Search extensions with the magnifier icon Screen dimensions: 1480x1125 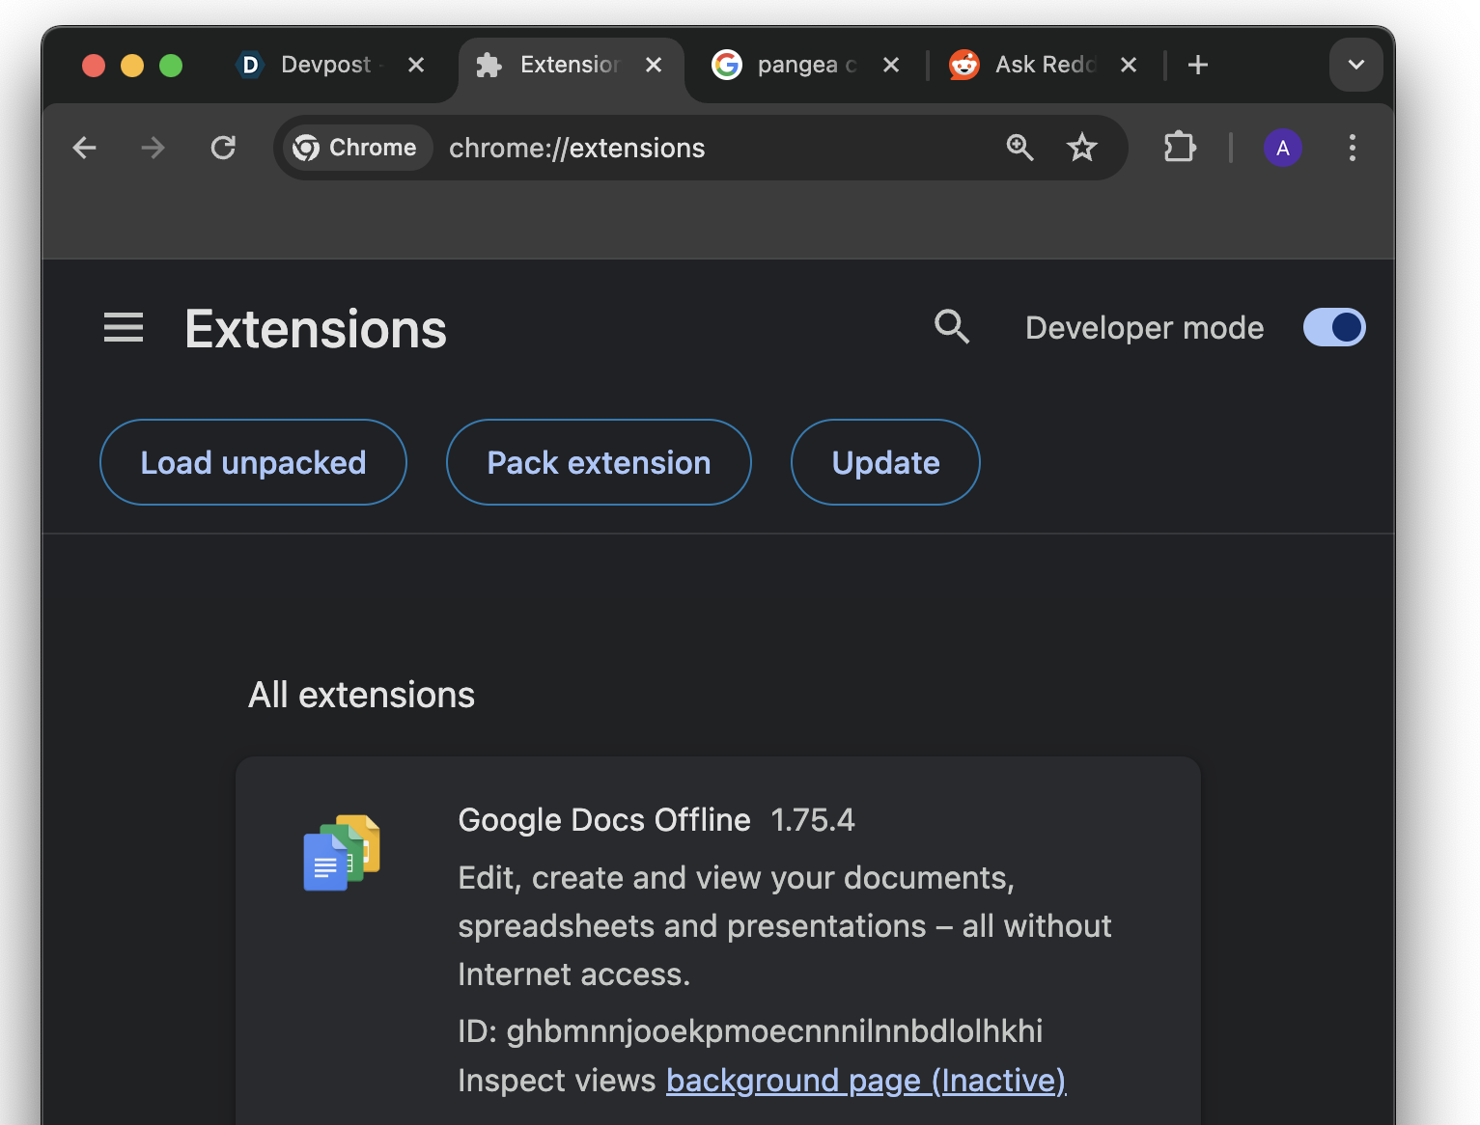coord(952,327)
